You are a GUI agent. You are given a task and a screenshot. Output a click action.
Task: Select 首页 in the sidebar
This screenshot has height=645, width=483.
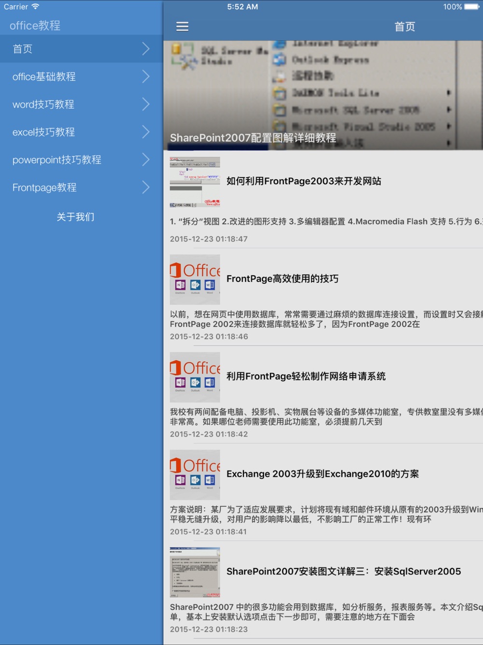click(x=81, y=49)
